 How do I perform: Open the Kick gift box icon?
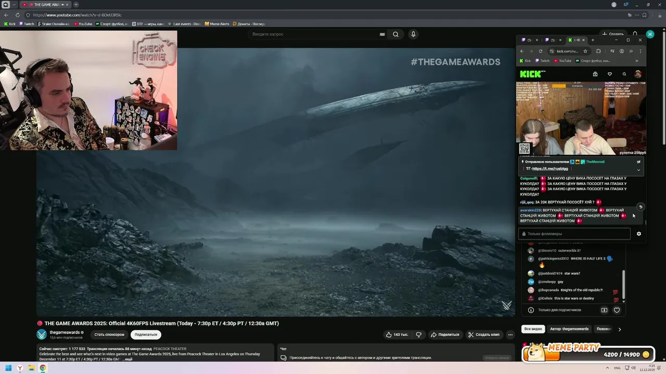(x=595, y=74)
